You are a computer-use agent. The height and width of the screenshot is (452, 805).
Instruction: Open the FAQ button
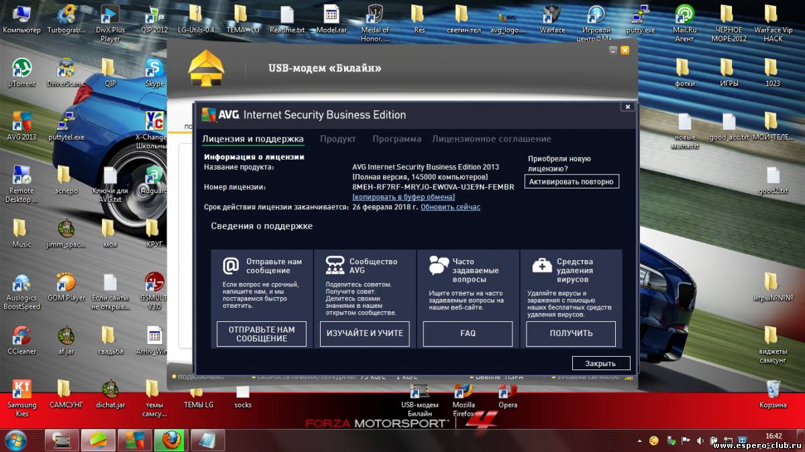pos(468,334)
